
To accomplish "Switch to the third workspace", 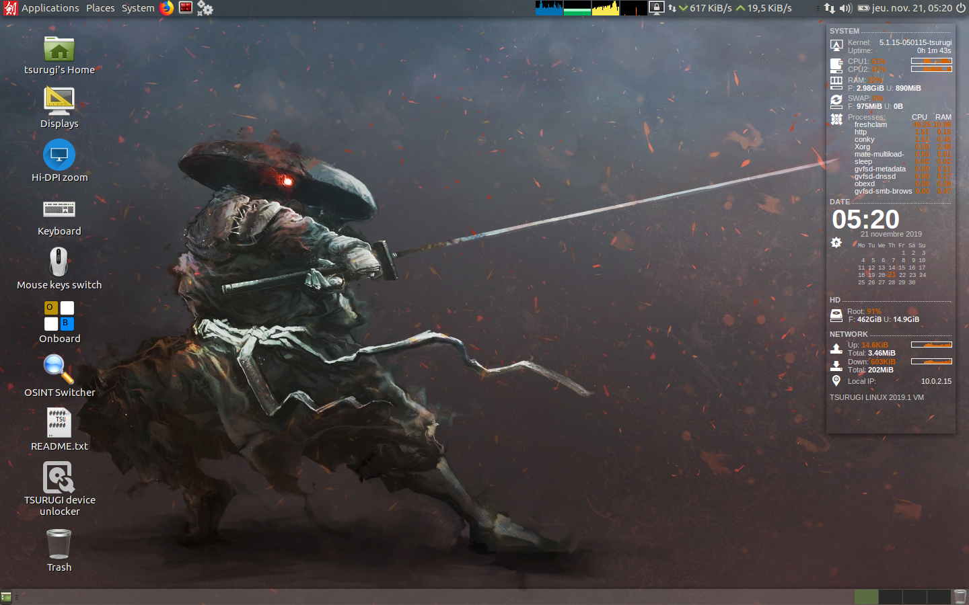I will pyautogui.click(x=915, y=597).
